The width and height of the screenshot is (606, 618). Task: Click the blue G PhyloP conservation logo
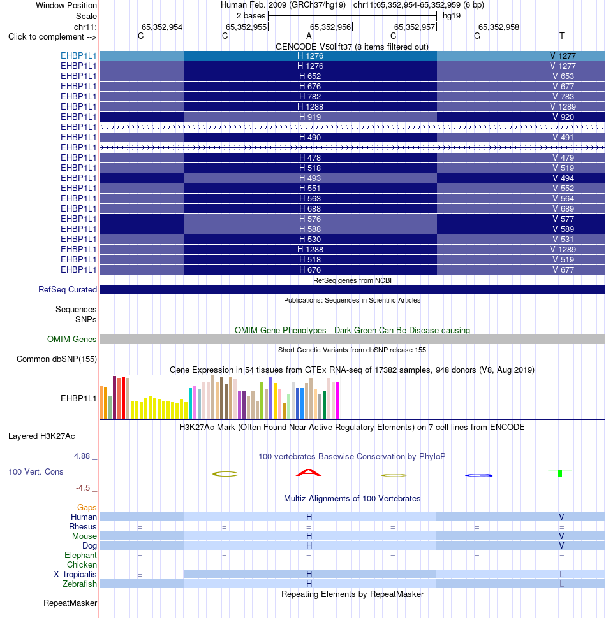click(x=479, y=475)
